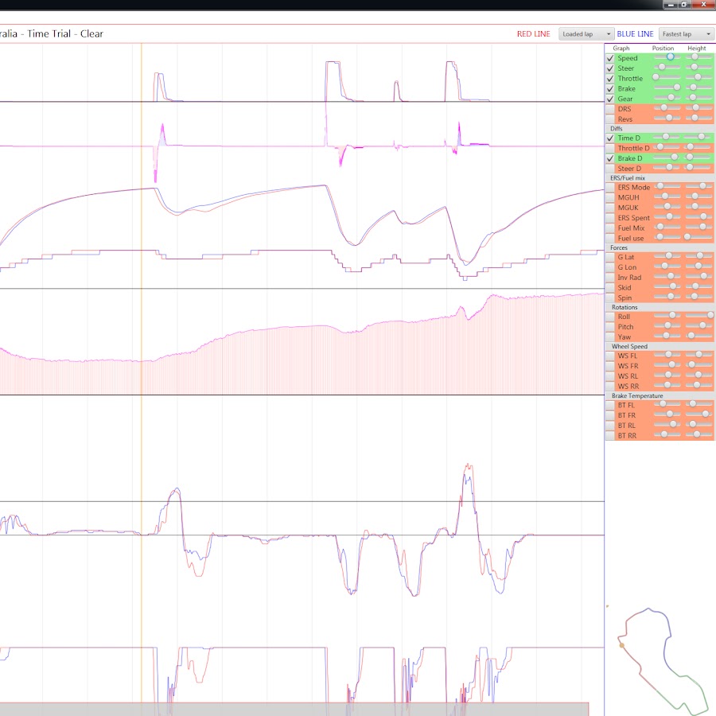Click the Diffs section header

click(616, 129)
